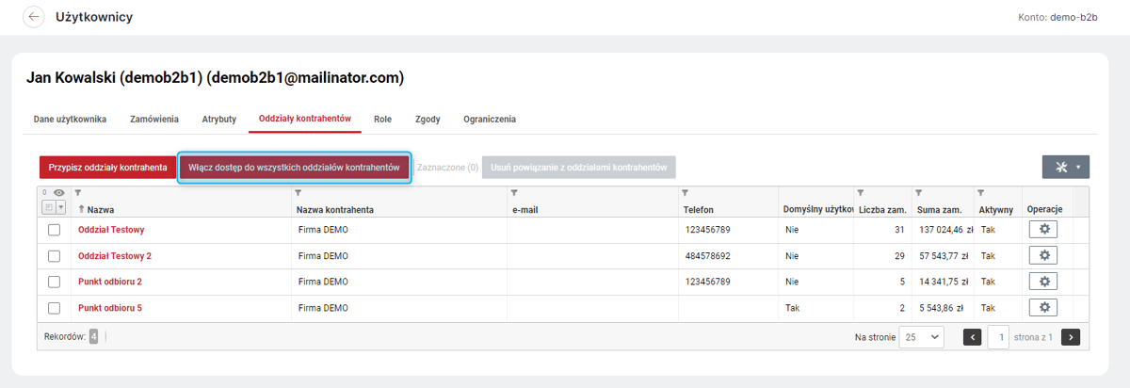Sort by the Nazwa kontrahenta column header
Image resolution: width=1130 pixels, height=388 pixels.
tap(335, 209)
